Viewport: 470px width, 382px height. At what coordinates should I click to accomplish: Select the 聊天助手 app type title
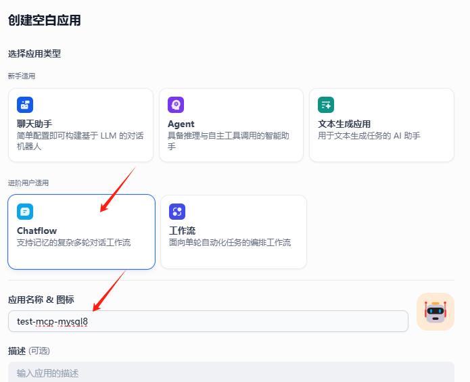[34, 124]
